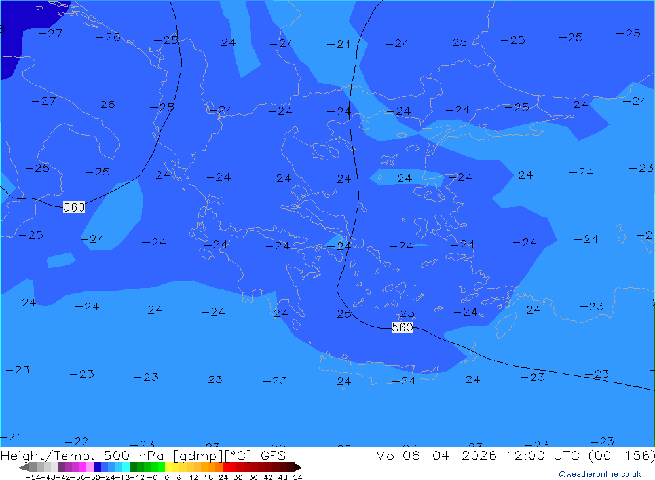Click the dark maroon arrow end of legend

pyautogui.click(x=298, y=468)
